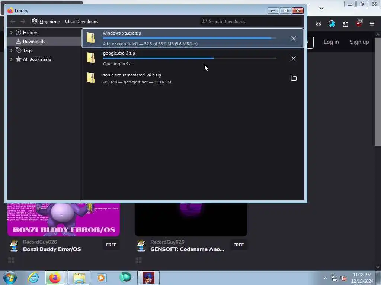The height and width of the screenshot is (285, 381).
Task: Click the google.exe-3.zip file icon
Action: (x=91, y=58)
